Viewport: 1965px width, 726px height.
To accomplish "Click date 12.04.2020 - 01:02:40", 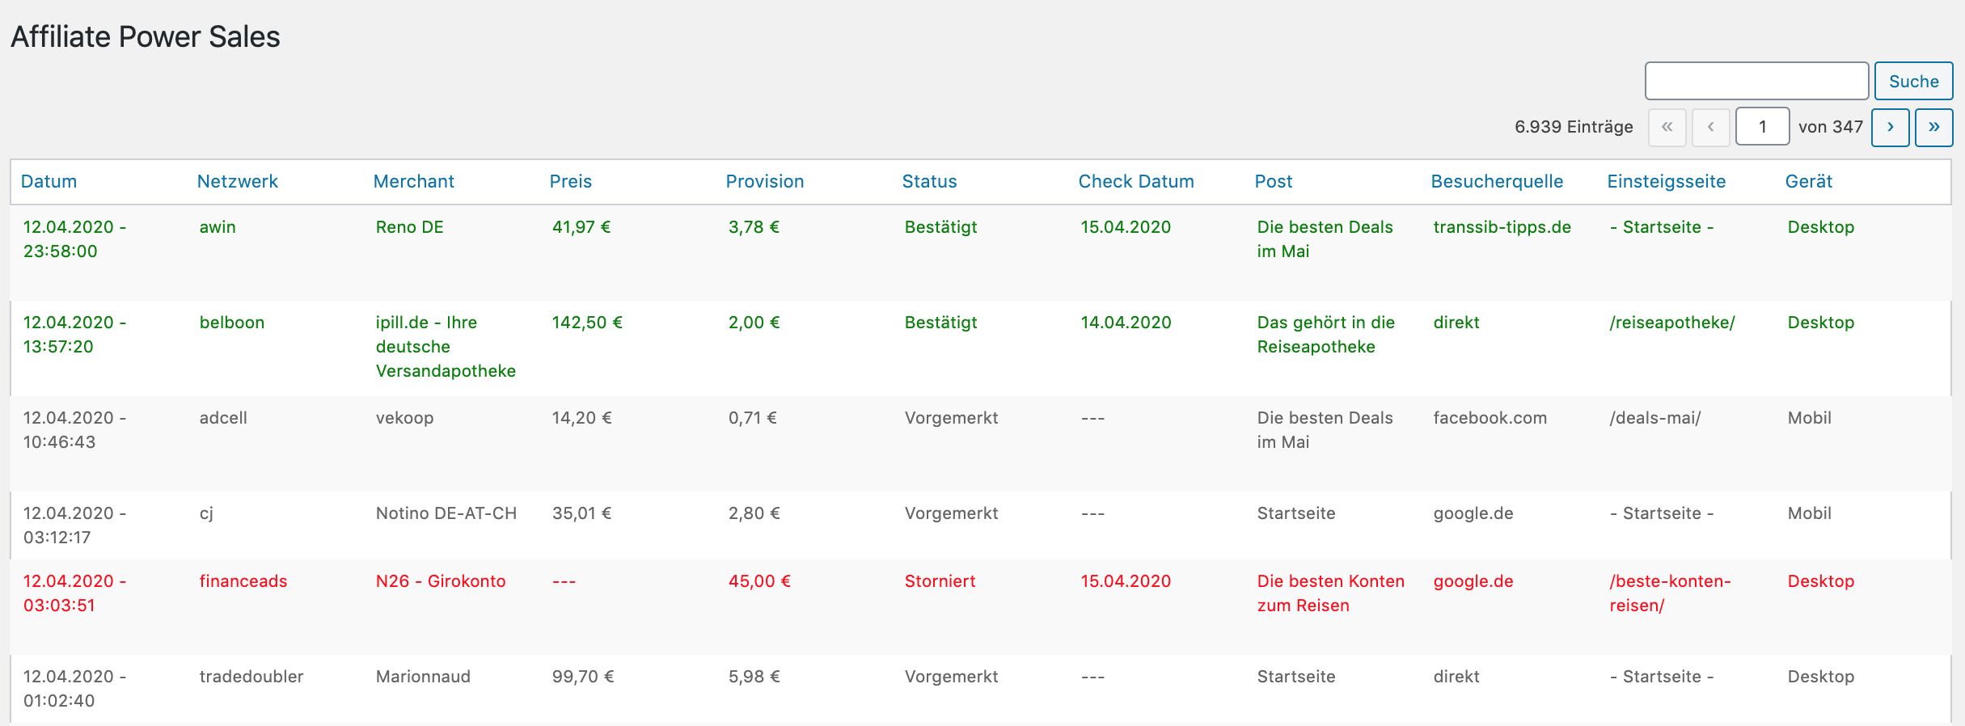I will 74,689.
